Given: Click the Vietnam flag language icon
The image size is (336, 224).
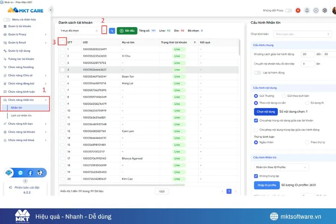Looking at the screenshot, I should [298, 10].
